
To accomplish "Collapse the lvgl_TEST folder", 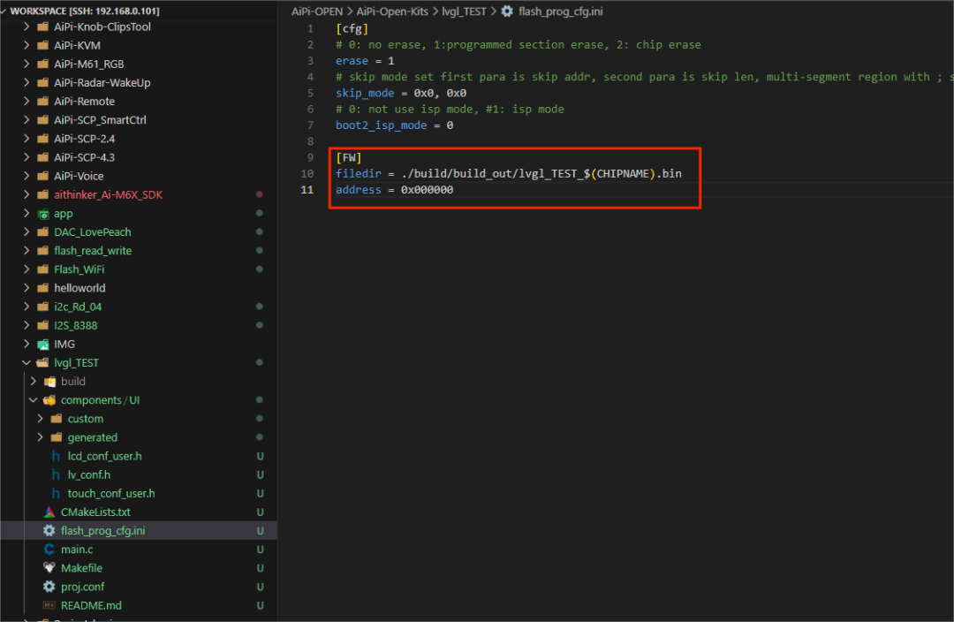I will click(x=26, y=363).
